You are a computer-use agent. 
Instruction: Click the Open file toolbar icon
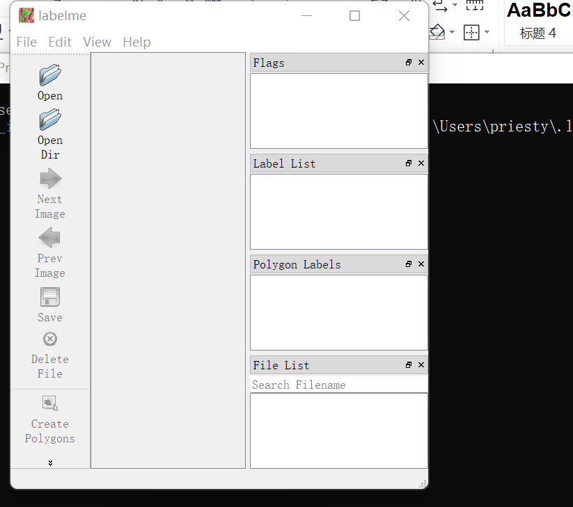point(50,75)
